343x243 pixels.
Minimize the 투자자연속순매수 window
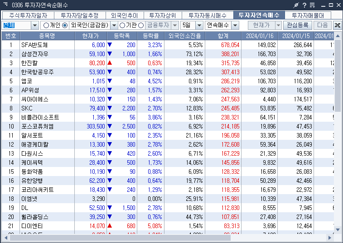point(324,5)
